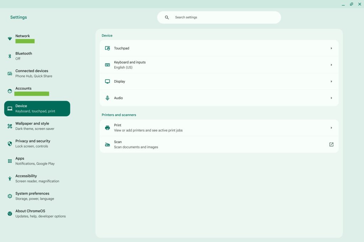Expand Touchpad settings using its arrow
This screenshot has width=364, height=242.
click(331, 48)
